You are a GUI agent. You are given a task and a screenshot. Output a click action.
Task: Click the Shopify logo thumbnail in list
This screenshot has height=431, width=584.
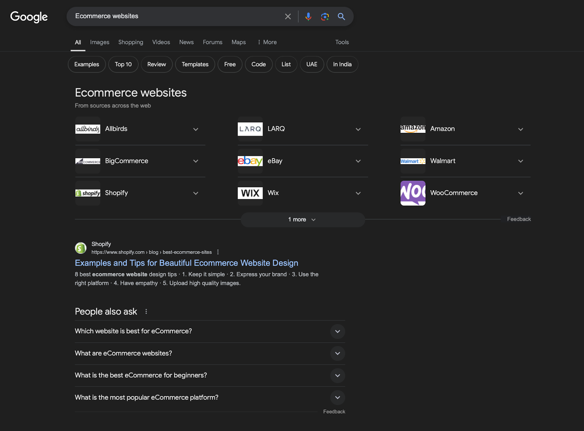88,193
